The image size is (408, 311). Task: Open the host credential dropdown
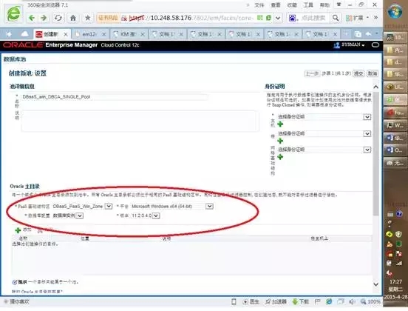point(367,117)
